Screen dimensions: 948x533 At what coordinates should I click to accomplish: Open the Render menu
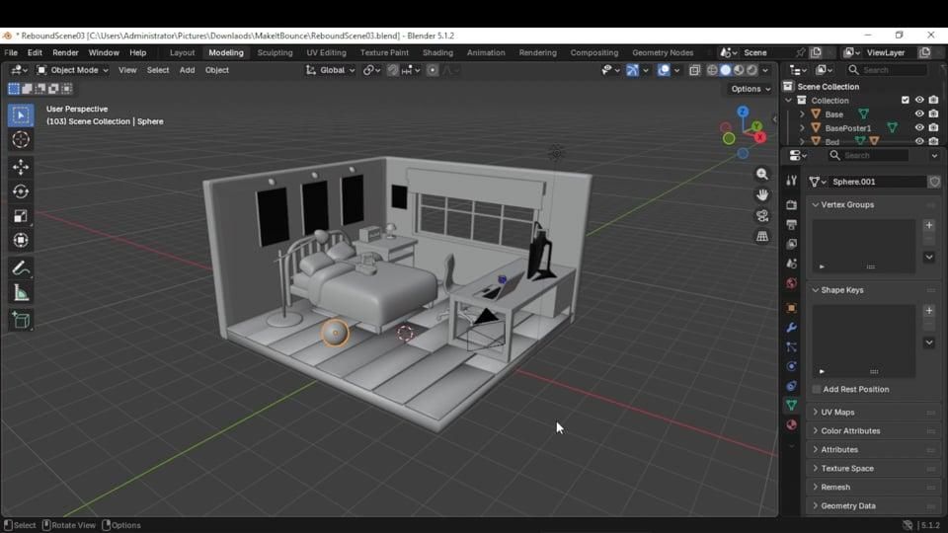(x=65, y=52)
